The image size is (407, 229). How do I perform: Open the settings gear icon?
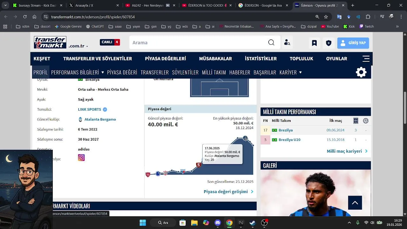click(x=361, y=72)
